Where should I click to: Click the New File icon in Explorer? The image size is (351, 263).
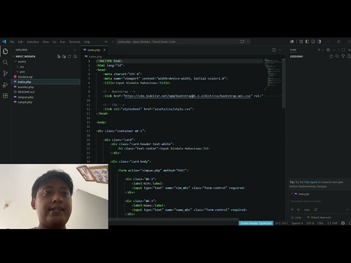point(59,56)
